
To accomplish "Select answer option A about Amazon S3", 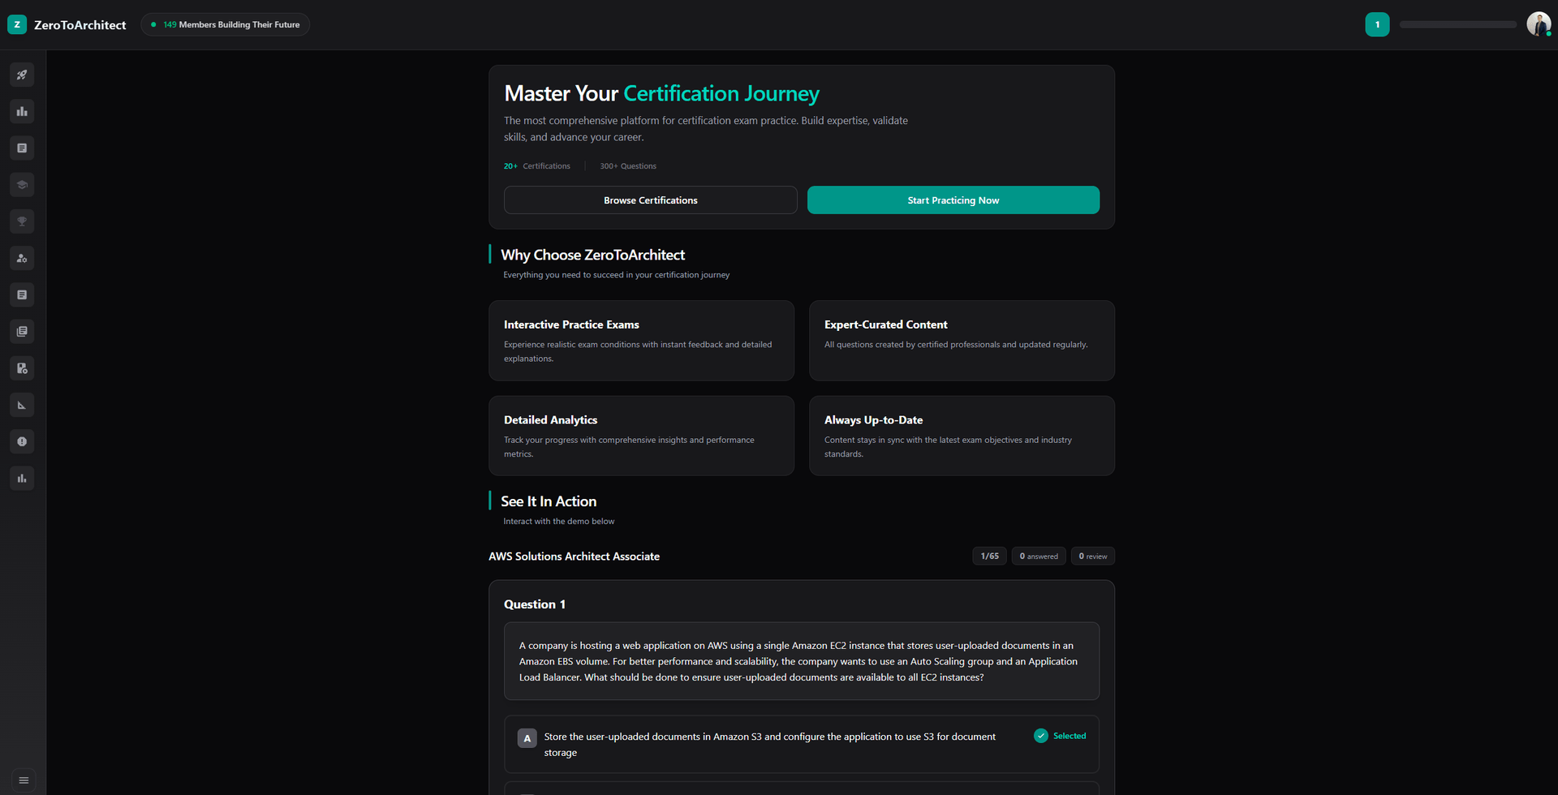I will pyautogui.click(x=769, y=744).
